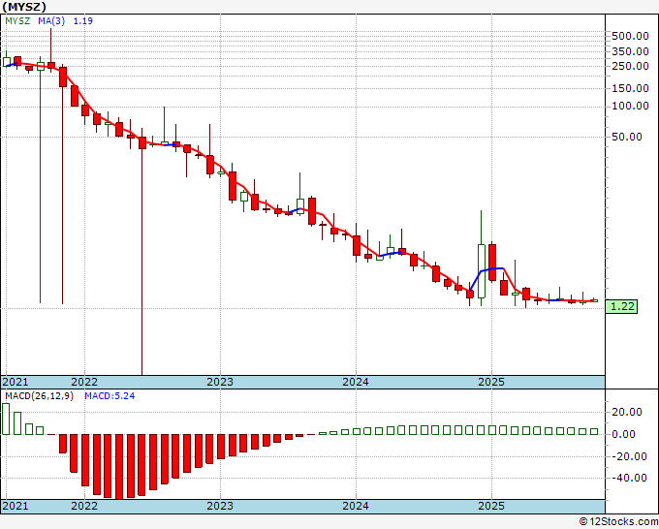Click the 500.00 price axis label

click(630, 36)
